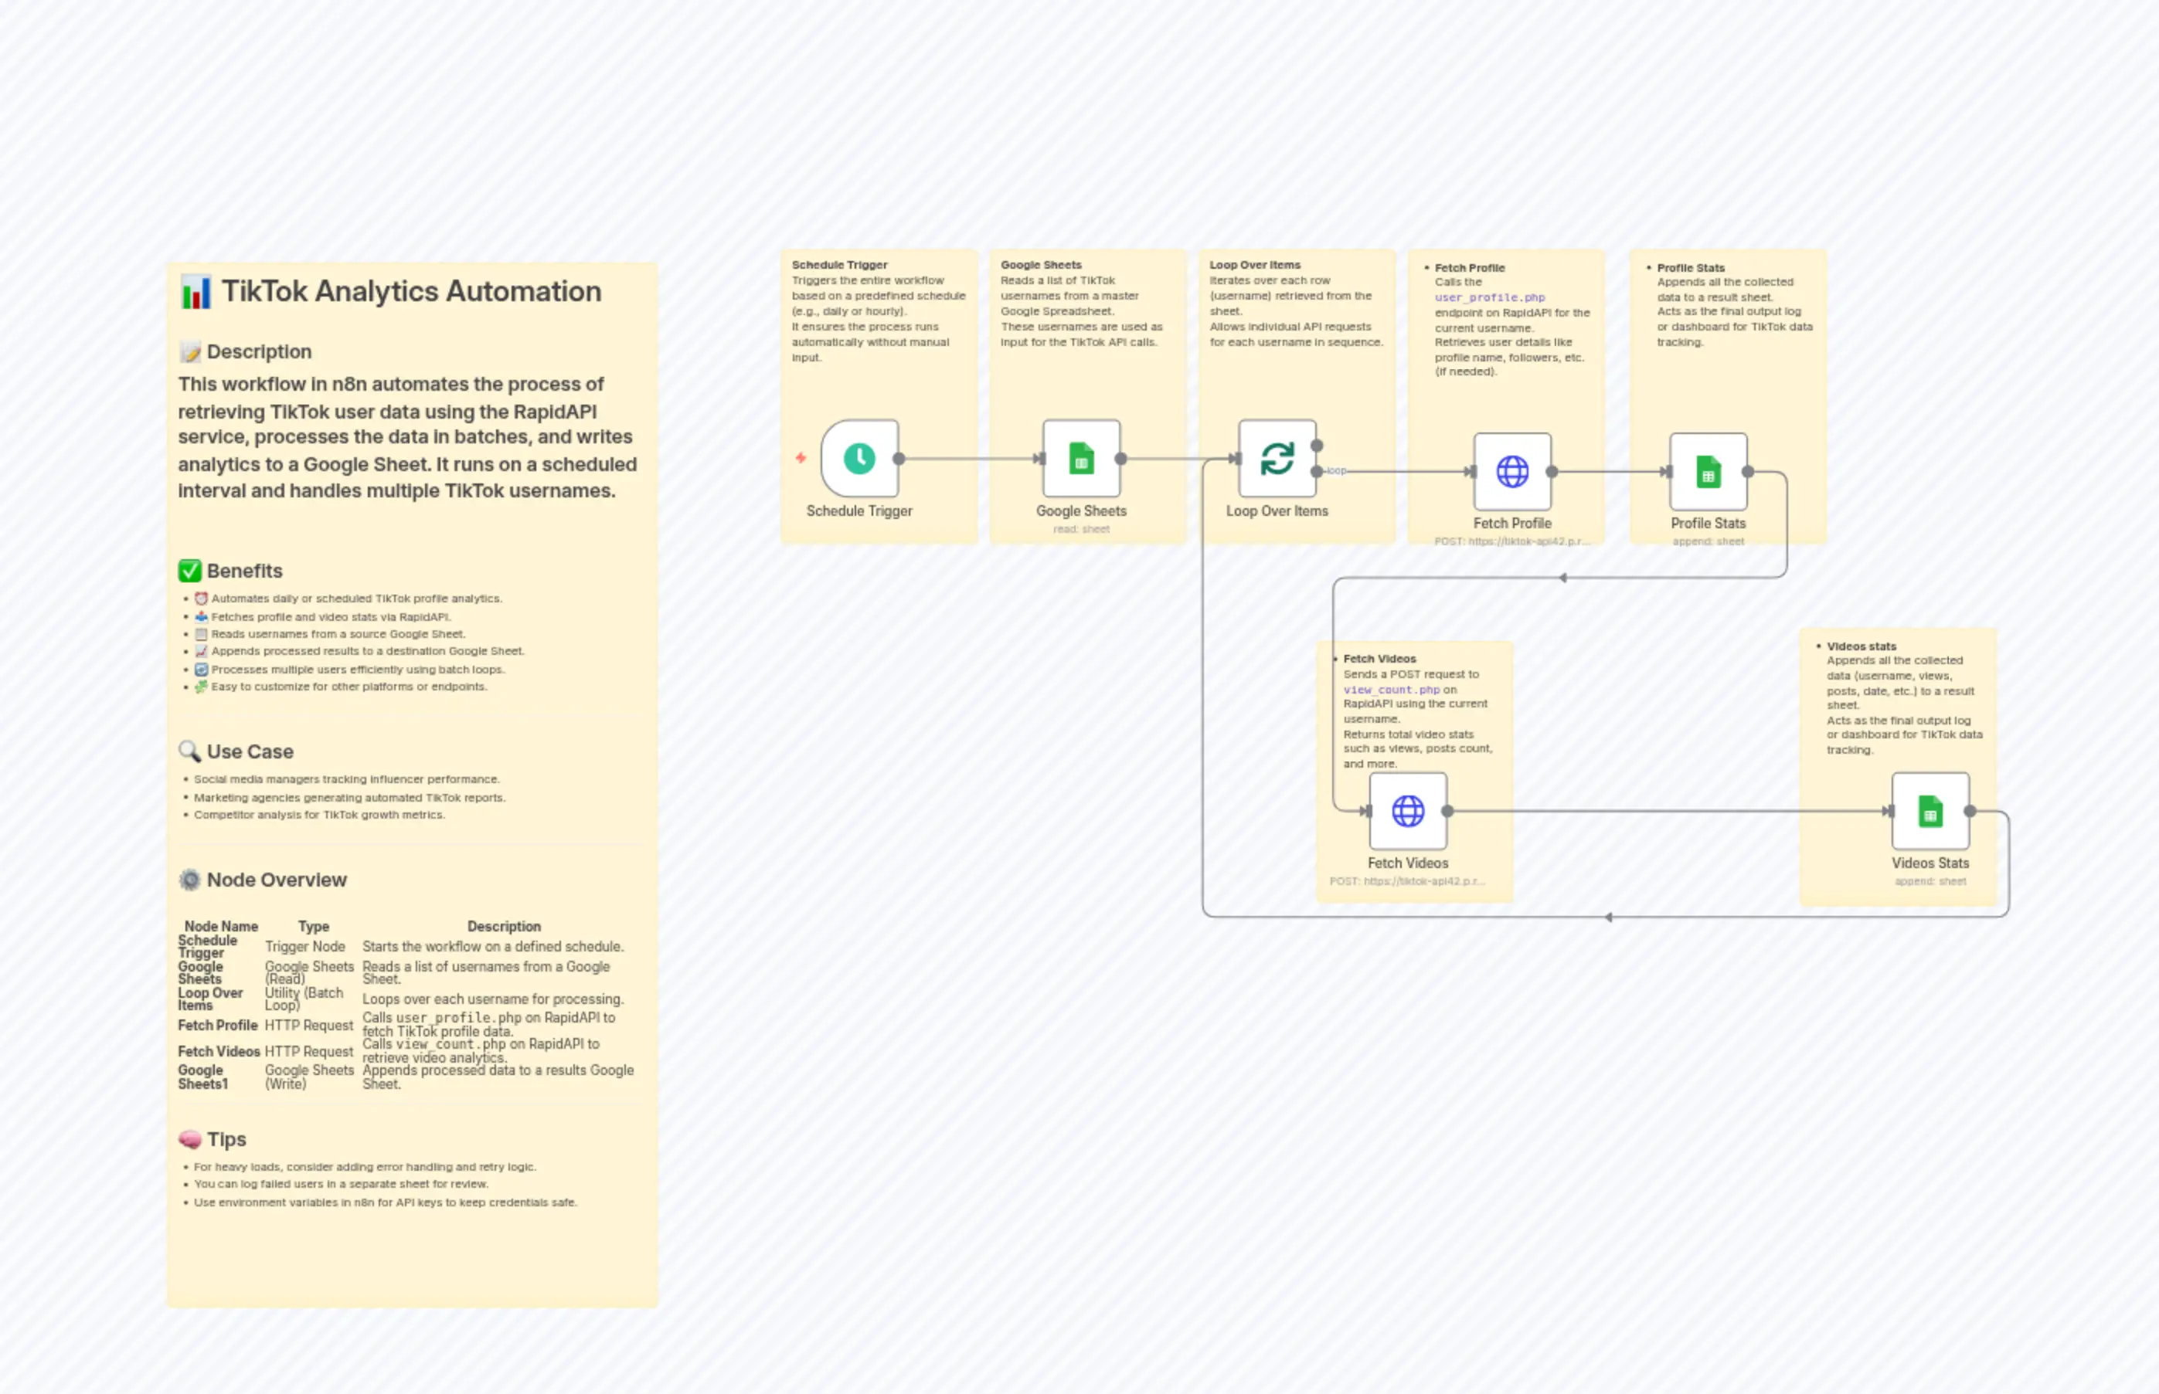Select the Schedule Trigger clock icon

point(858,459)
